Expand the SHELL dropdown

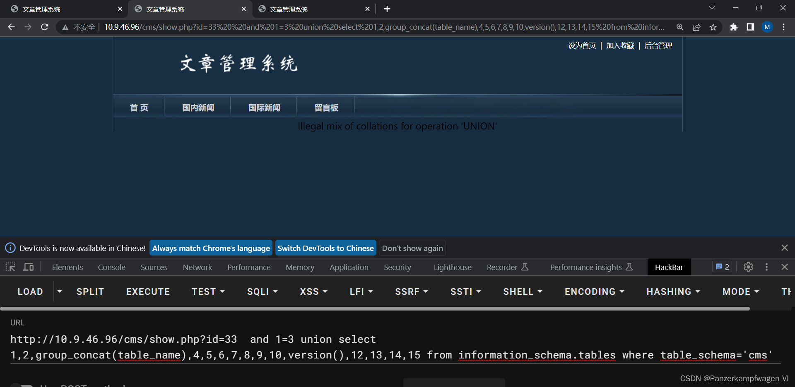[x=523, y=291]
